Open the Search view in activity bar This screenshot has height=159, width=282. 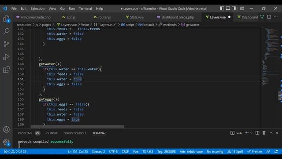pyautogui.click(x=6, y=31)
